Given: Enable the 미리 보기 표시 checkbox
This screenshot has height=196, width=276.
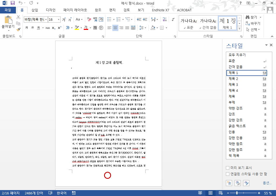Looking at the screenshot, I should [227, 167].
